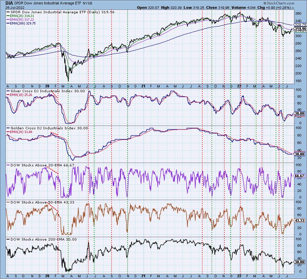
Task: Click the EMA(20) 314.31 legend entry
Action: [20, 16]
